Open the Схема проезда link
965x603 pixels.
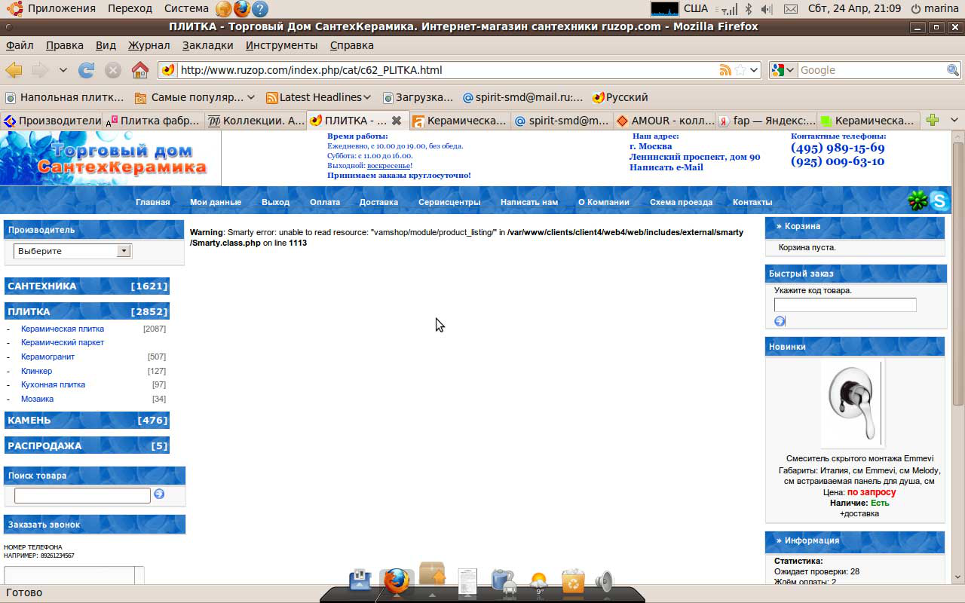pos(681,202)
